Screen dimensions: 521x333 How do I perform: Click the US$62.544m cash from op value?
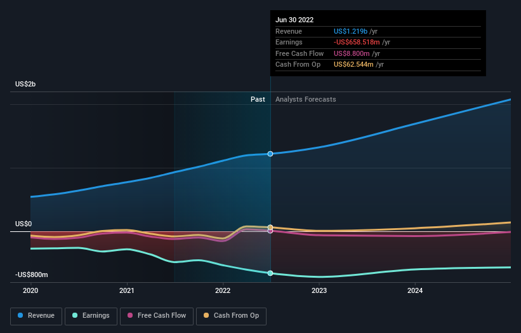pos(353,65)
